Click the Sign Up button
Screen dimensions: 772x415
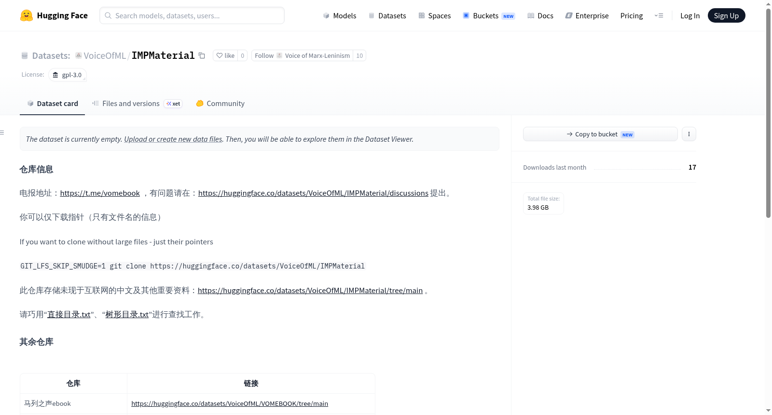pyautogui.click(x=726, y=15)
